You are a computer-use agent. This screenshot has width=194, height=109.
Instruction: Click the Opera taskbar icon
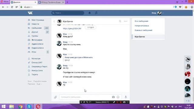pos(38,106)
